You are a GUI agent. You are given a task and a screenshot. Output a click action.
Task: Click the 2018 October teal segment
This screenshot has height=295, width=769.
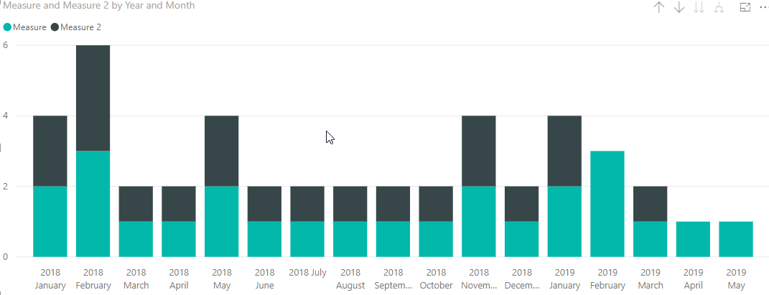click(x=436, y=239)
